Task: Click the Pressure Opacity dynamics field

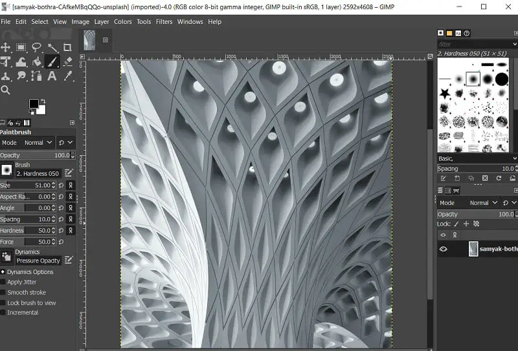Action: (38, 261)
